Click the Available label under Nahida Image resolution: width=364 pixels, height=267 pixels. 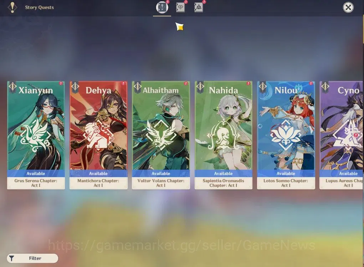[x=223, y=174]
